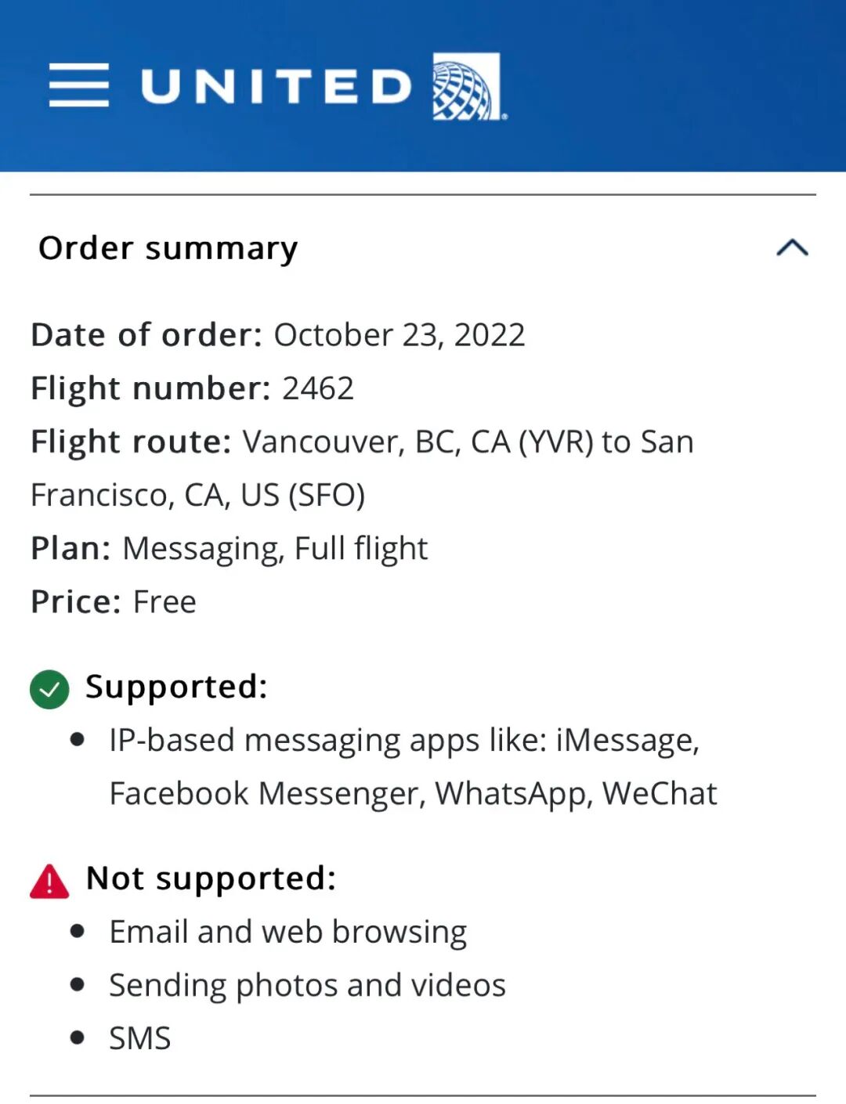Click the San Francisco (SFO) destination line
This screenshot has height=1104, width=846.
click(x=198, y=495)
